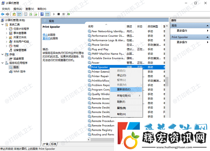The height and width of the screenshot is (151, 210).
Task: Click the vertical scrollbar thumb in services list
Action: [x=167, y=81]
